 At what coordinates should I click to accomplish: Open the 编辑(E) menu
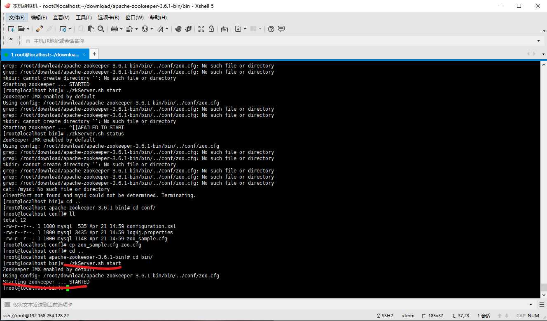(x=39, y=18)
